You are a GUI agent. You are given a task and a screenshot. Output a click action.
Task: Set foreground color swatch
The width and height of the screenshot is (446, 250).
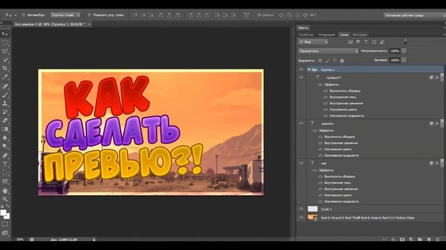3,212
